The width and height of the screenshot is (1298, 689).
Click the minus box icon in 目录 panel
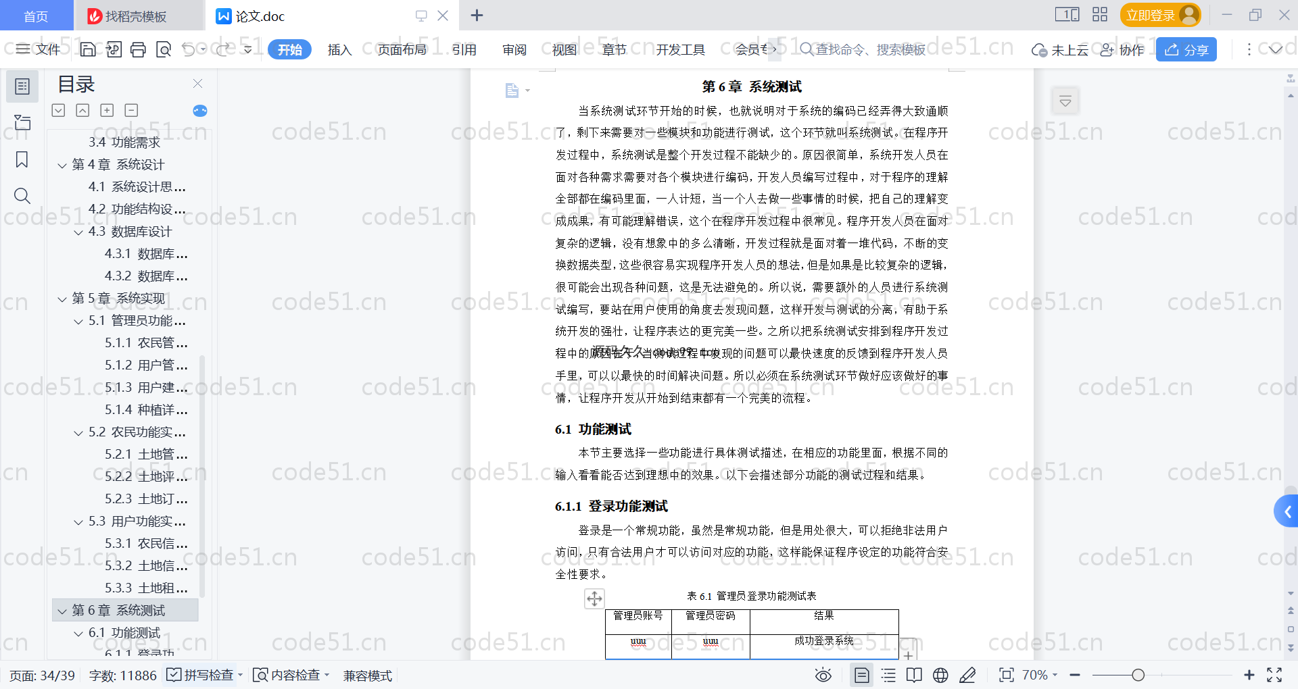tap(131, 110)
